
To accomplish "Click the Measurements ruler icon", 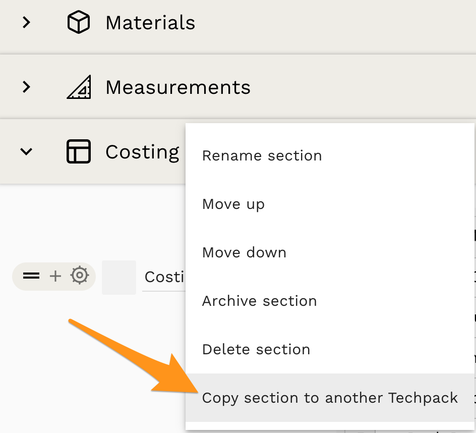I will point(77,87).
